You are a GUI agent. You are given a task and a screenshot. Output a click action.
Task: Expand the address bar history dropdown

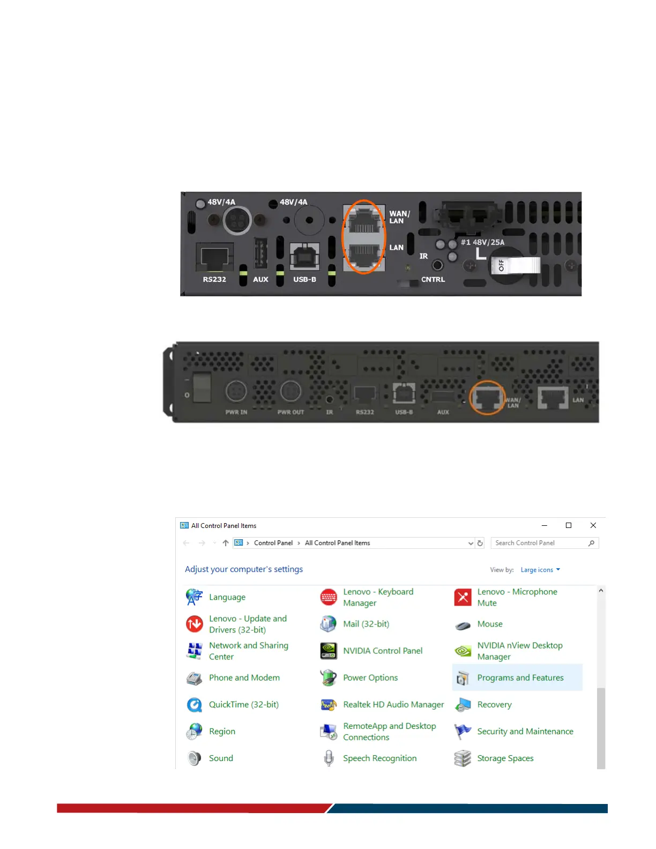pos(471,543)
